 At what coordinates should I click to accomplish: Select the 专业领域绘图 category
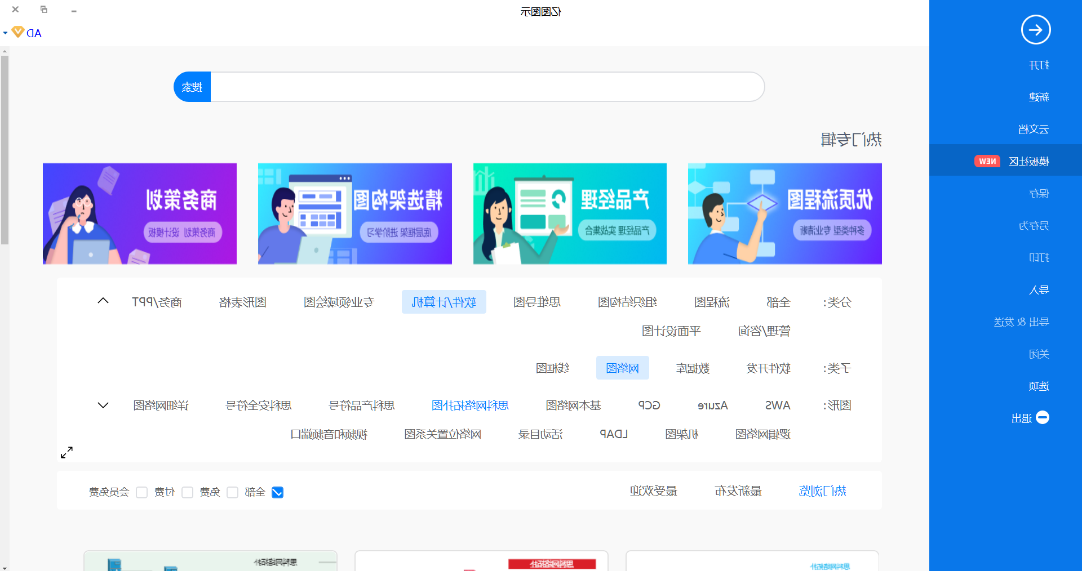tap(339, 302)
